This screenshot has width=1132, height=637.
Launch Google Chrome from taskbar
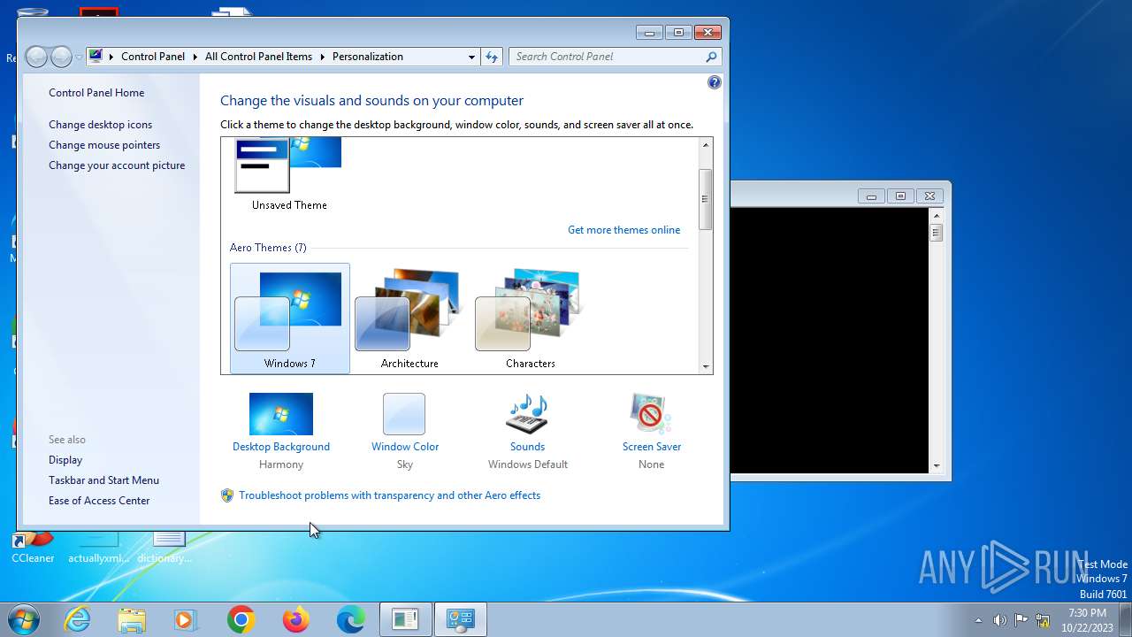(x=241, y=619)
